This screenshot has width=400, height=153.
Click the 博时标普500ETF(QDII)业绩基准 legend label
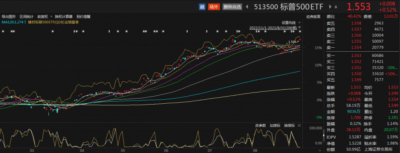[53, 22]
